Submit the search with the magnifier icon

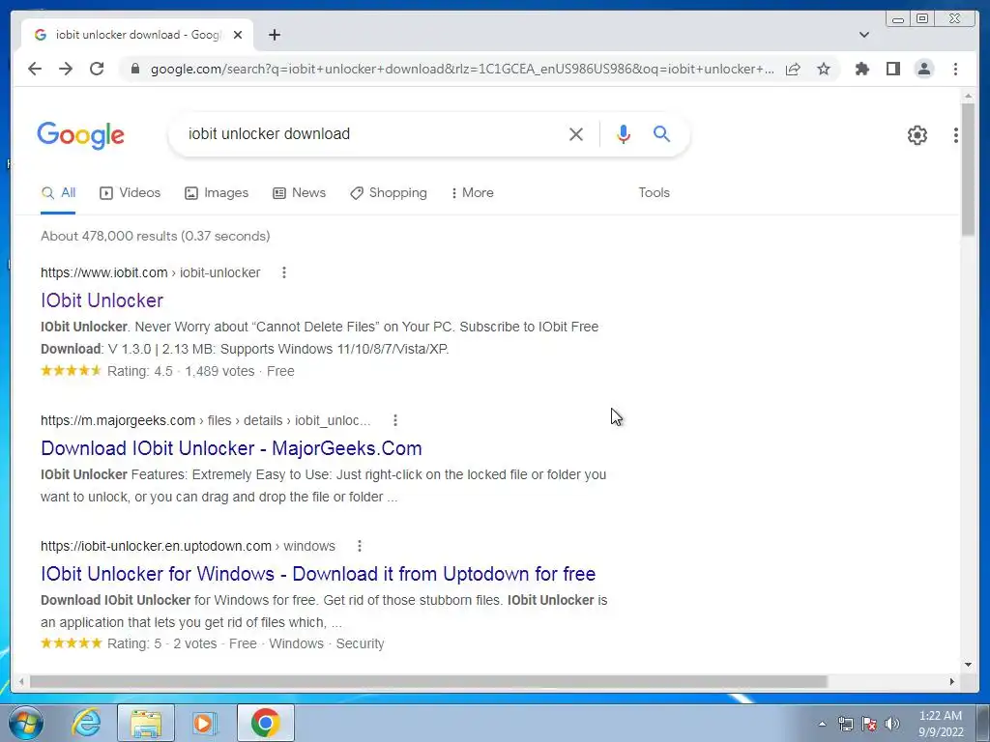[x=661, y=133]
